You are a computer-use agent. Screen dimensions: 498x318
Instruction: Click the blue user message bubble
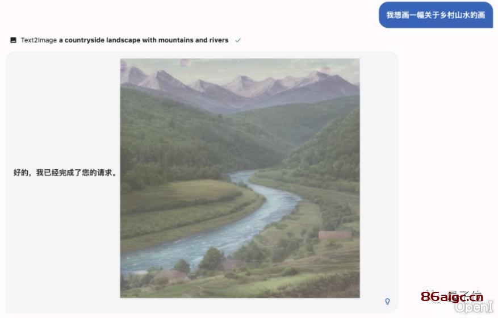pyautogui.click(x=436, y=15)
